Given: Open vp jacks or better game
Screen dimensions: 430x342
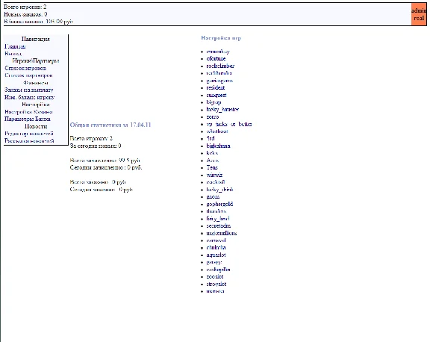Looking at the screenshot, I should tap(229, 124).
